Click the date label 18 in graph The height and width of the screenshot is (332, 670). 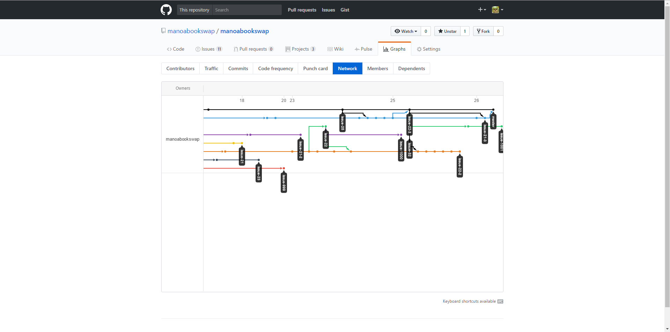pos(242,101)
